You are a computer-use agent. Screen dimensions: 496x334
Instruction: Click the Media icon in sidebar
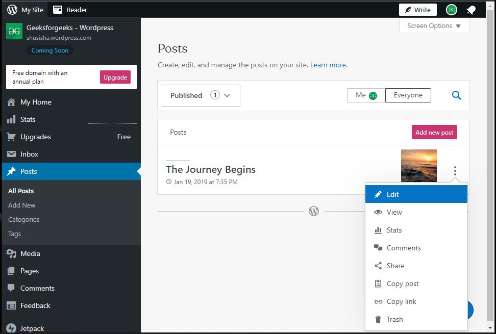coord(11,253)
